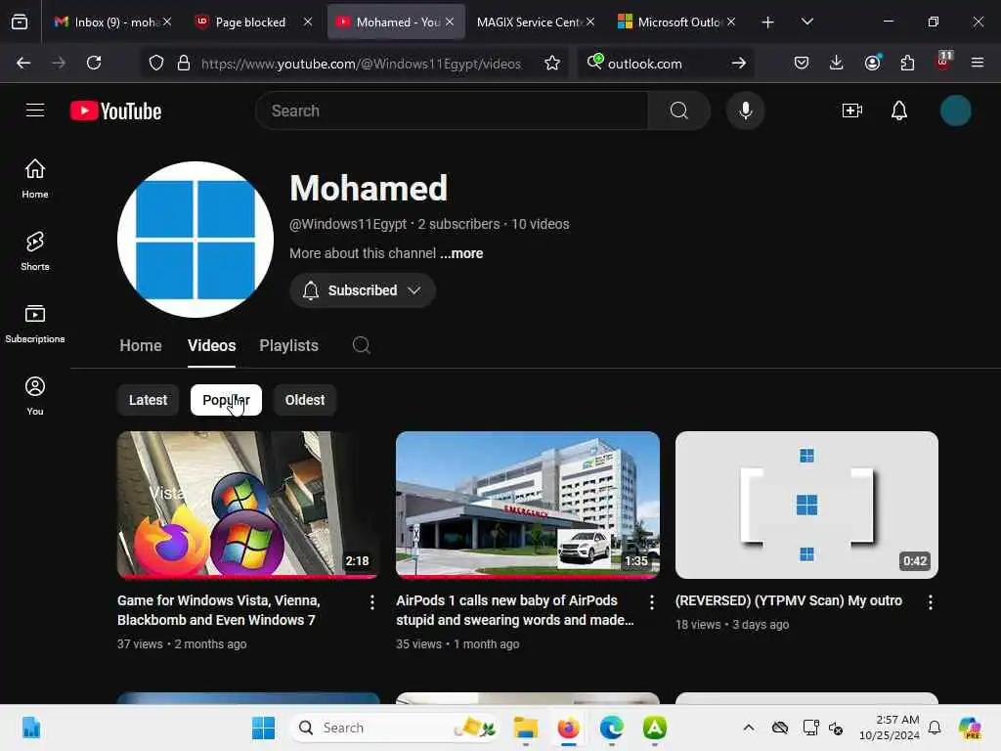The height and width of the screenshot is (751, 1001).
Task: Sort videos by Oldest
Action: [305, 400]
